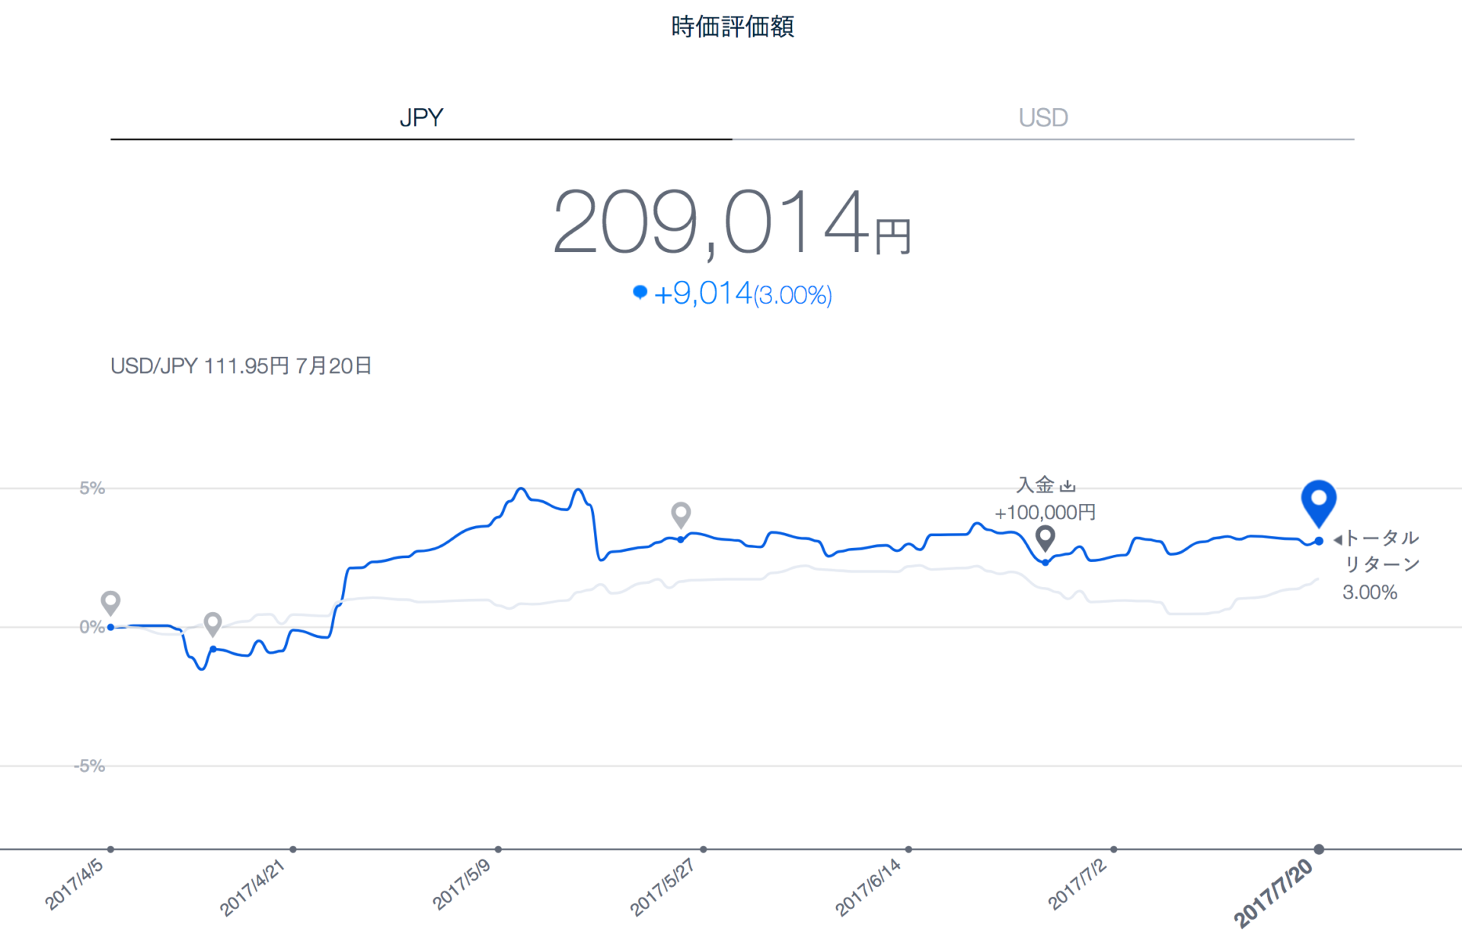Select the 2017/6/14 timeline dot

pos(908,849)
